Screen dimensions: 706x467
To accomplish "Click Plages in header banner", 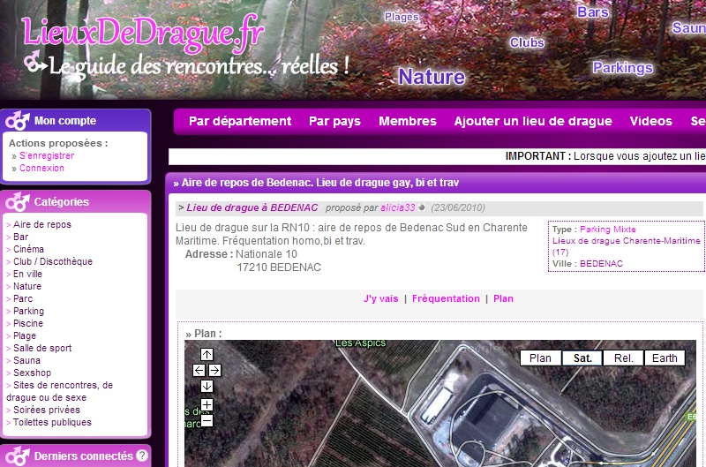I will click(x=402, y=17).
